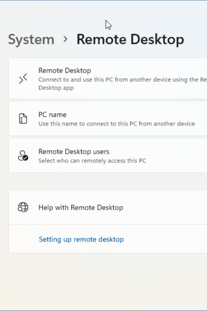The height and width of the screenshot is (311, 207).
Task: Select the PC name label
Action: 52,115
